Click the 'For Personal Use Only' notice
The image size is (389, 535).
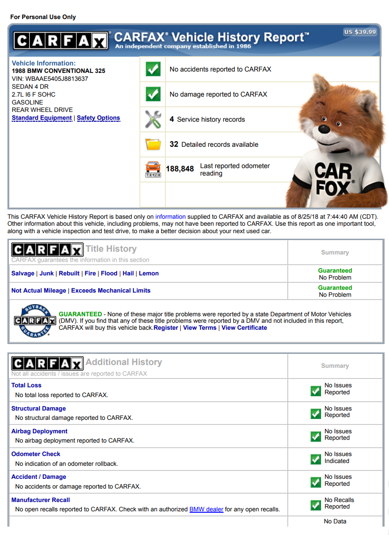point(43,17)
